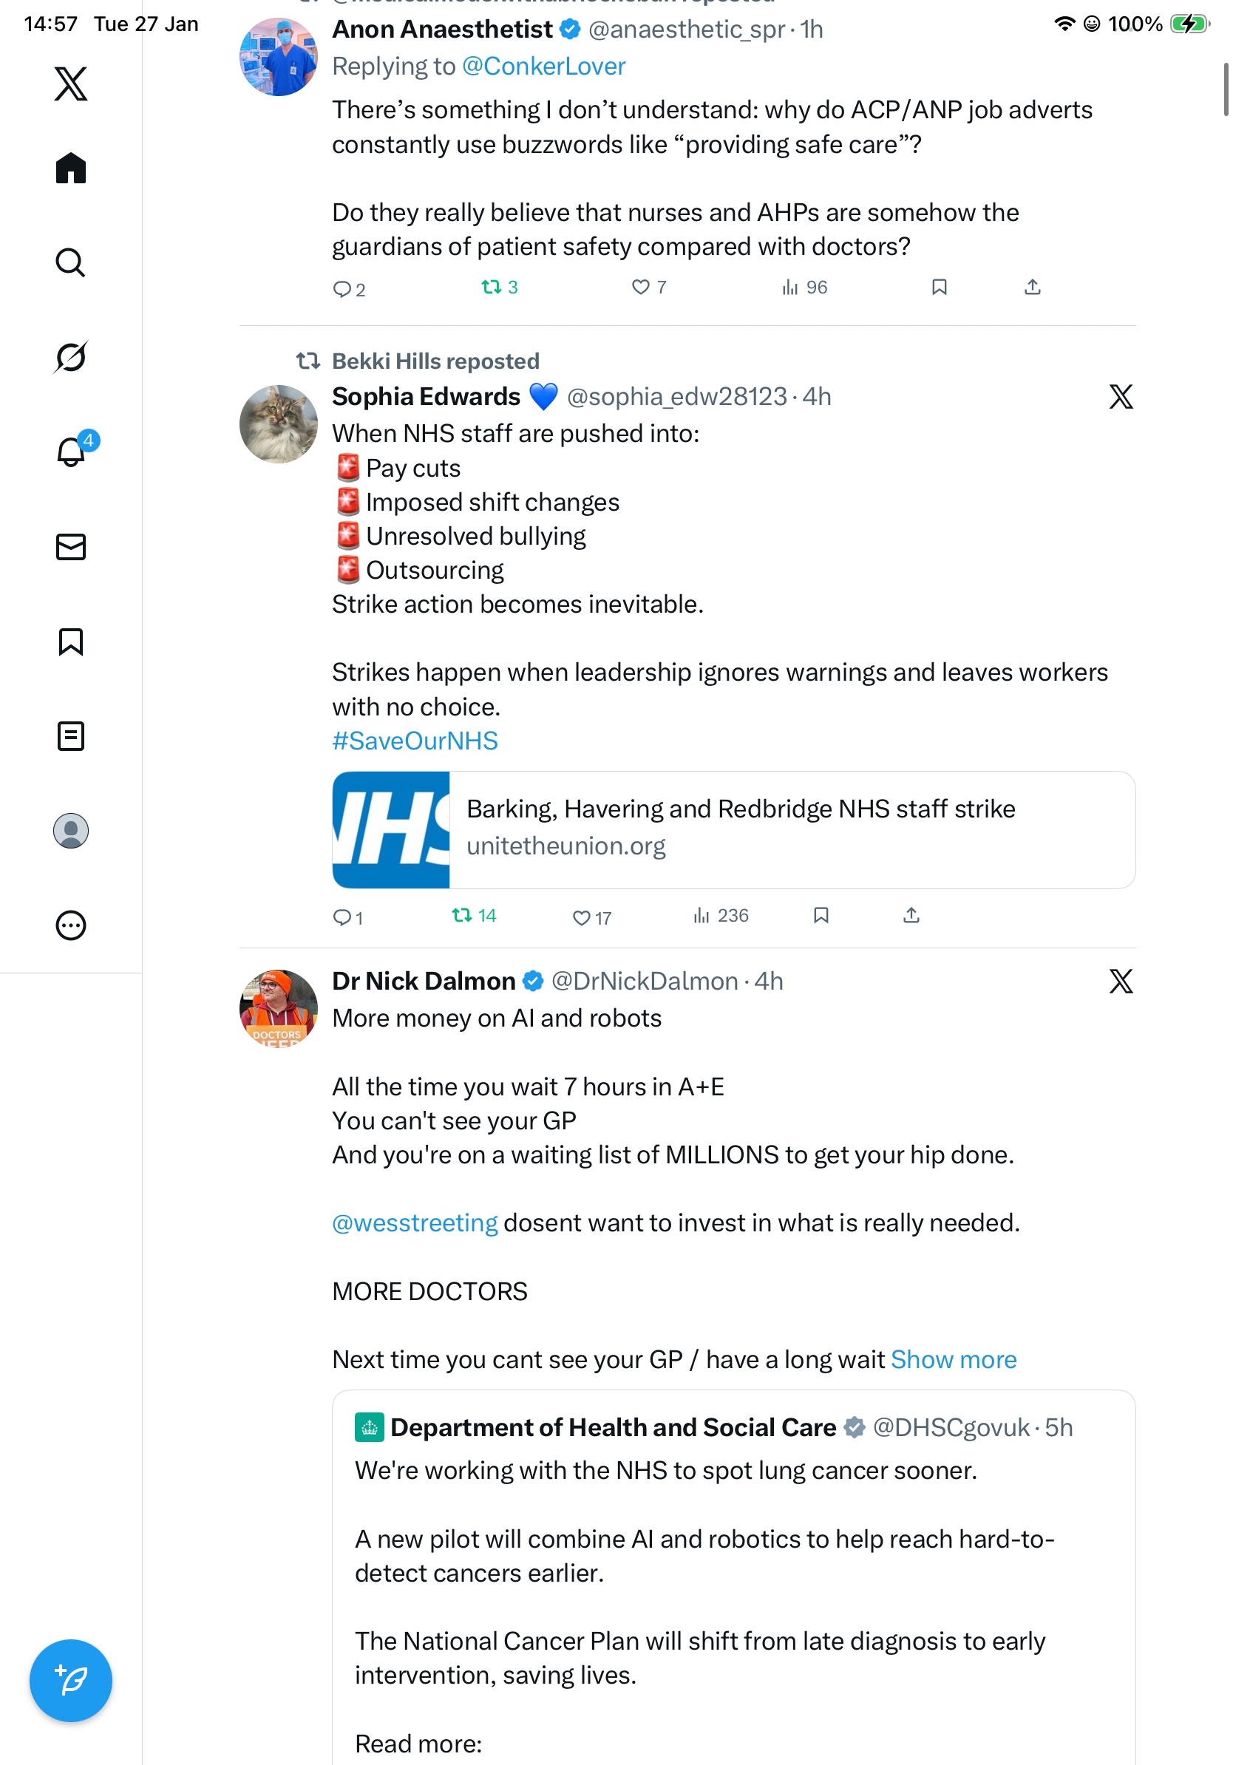This screenshot has width=1233, height=1765.
Task: Like Sophia Edwards' post
Action: pos(591,916)
